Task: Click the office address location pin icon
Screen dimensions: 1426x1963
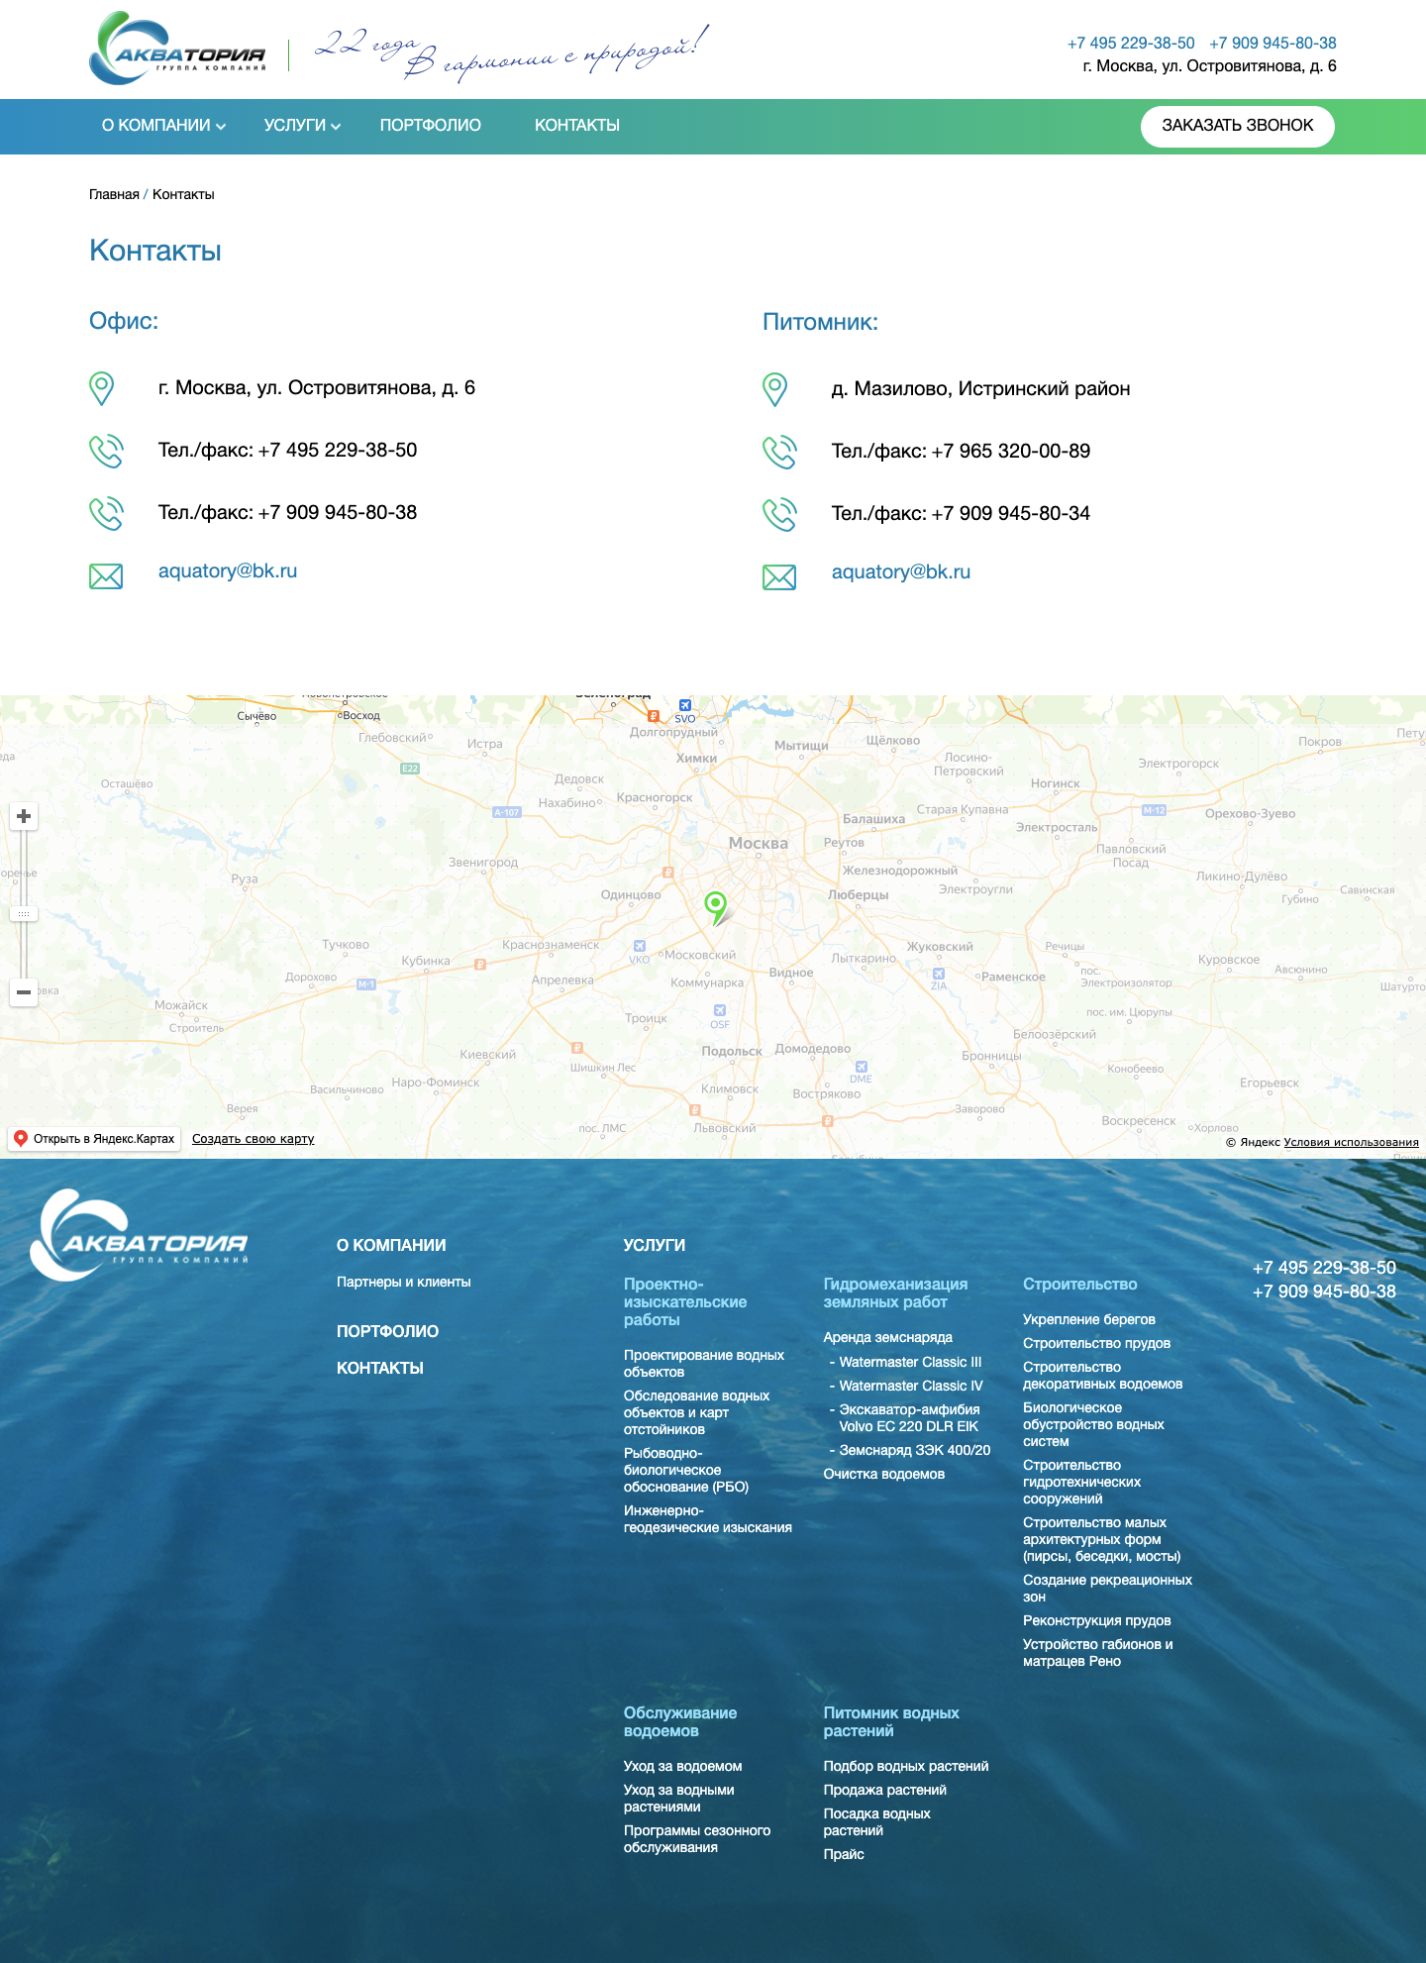Action: [102, 388]
